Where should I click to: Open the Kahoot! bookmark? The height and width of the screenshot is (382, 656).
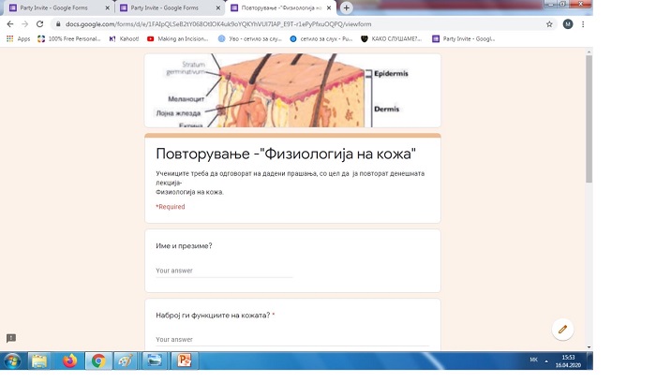(124, 38)
